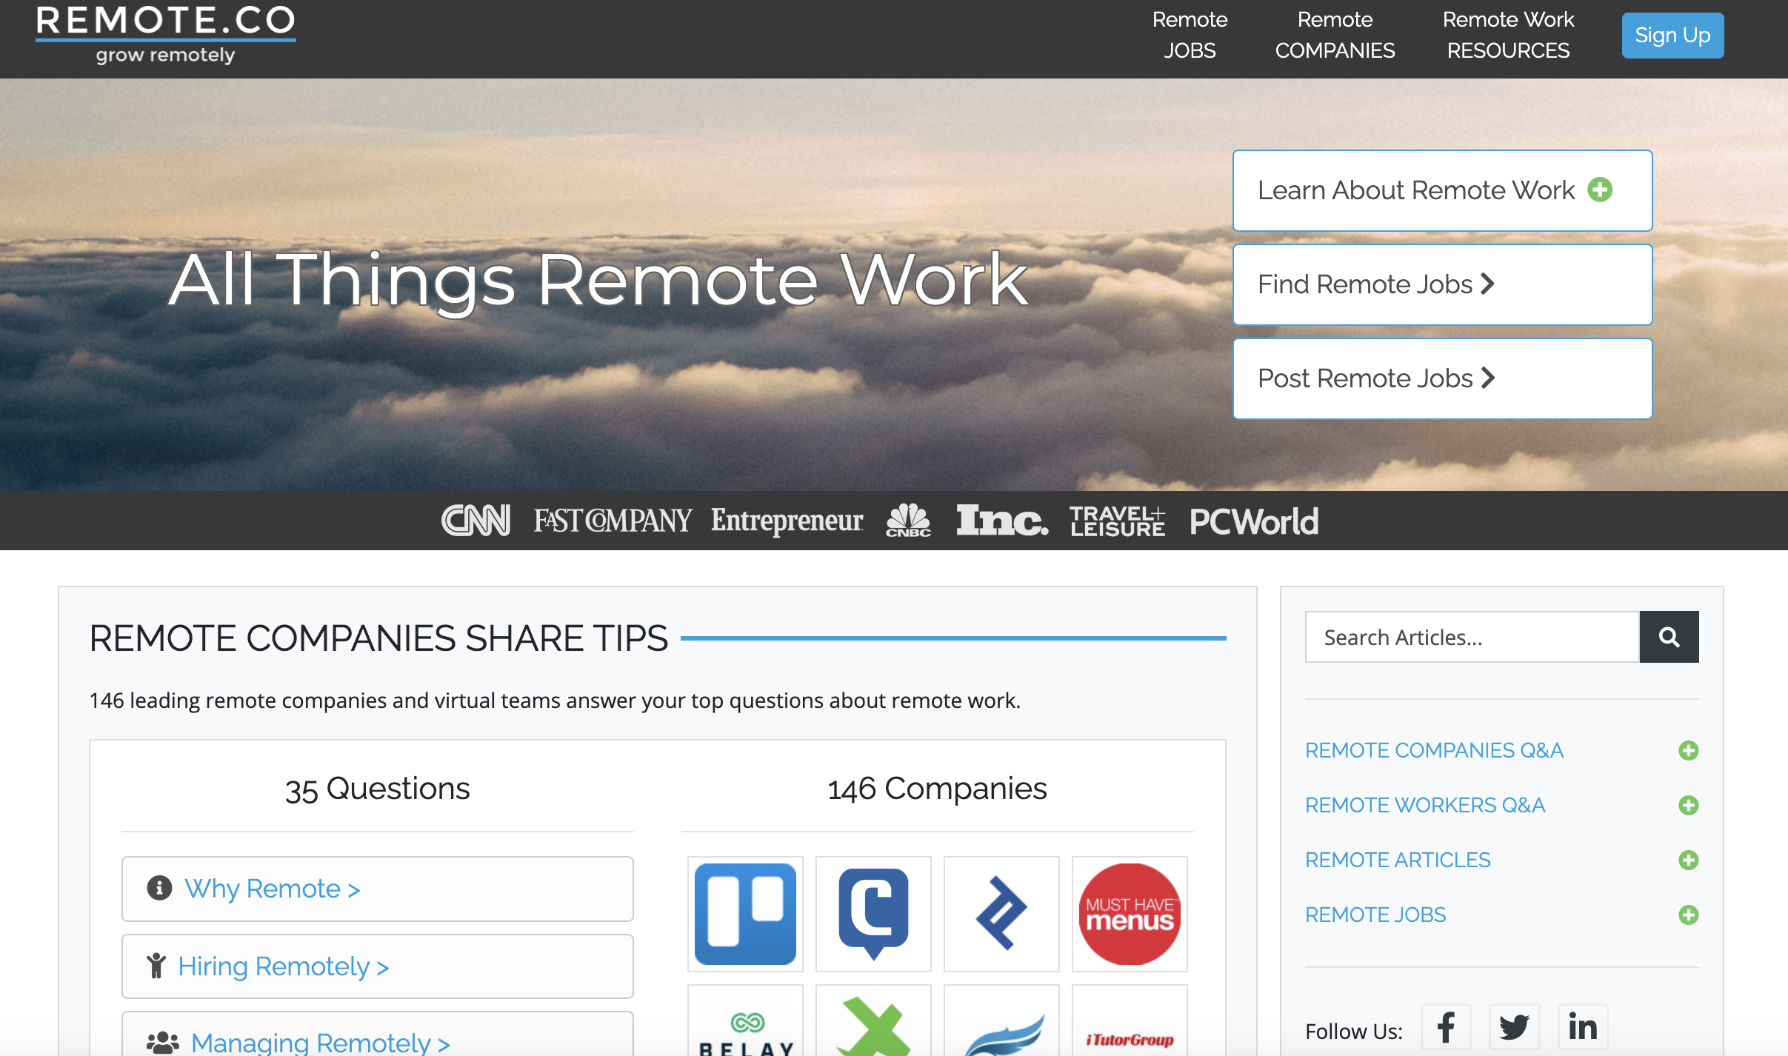The width and height of the screenshot is (1788, 1056).
Task: Click the Sign Up button
Action: [x=1672, y=34]
